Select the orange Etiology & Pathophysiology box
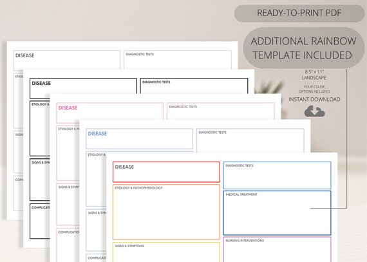This screenshot has height=262, width=367. pos(166,212)
